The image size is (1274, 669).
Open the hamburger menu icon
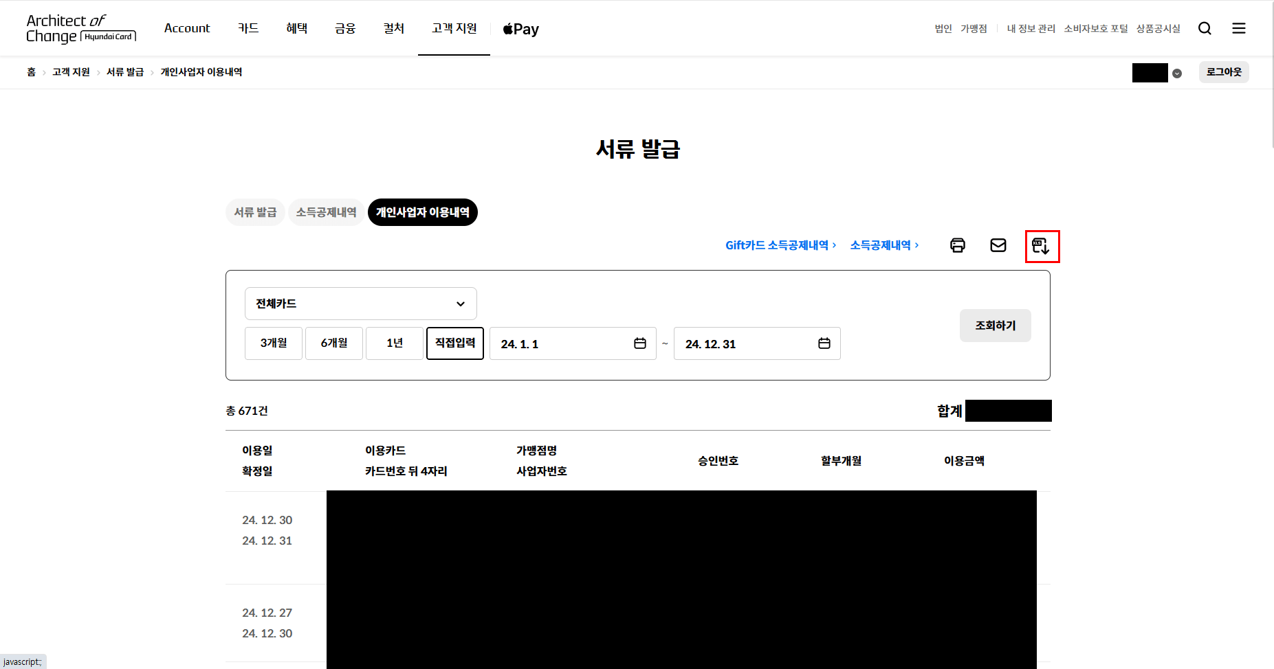[x=1239, y=28]
